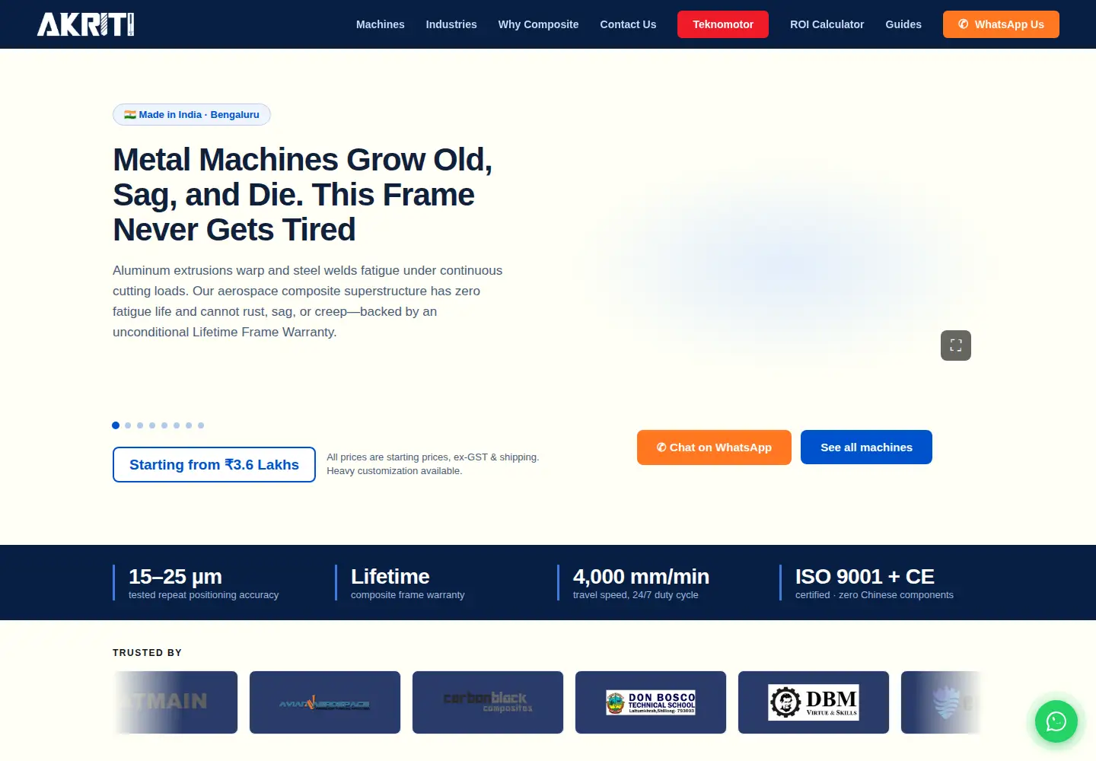Click Starting from ₹3.6 Lakhs button
The image size is (1096, 761).
tap(214, 464)
